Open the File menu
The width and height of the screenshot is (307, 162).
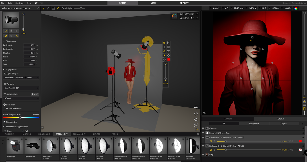click(x=3, y=3)
